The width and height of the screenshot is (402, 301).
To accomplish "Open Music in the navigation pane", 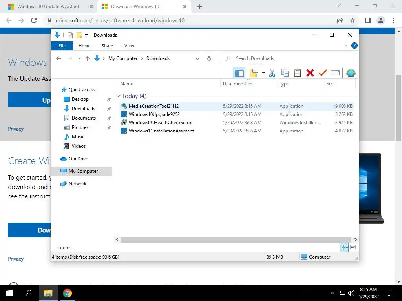I will (x=78, y=137).
